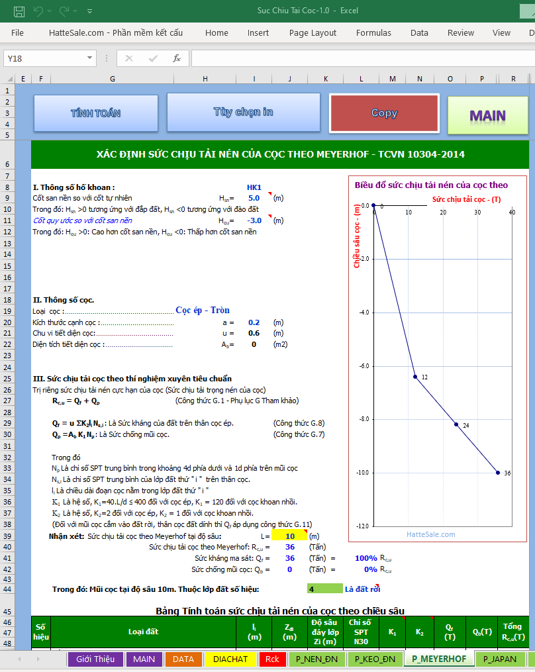Viewport: 535px width, 672px height.
Task: Click the sheet tabs scroll-left arrow
Action: 19,659
